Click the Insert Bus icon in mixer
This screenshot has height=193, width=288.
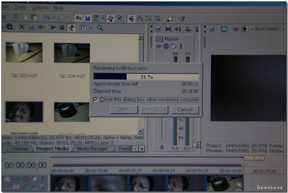coord(188,29)
